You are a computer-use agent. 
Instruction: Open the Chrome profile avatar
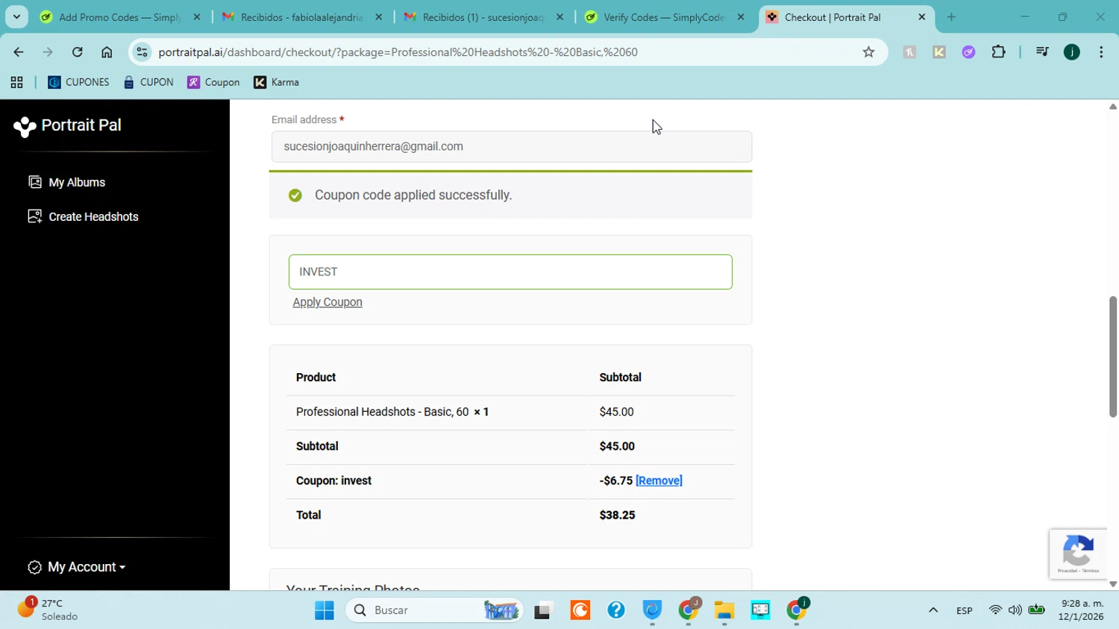1072,52
